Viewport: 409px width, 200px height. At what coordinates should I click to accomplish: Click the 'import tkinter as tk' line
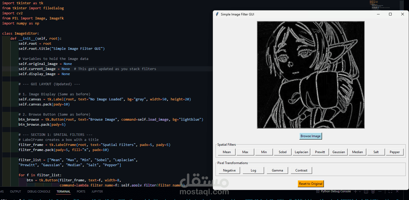click(x=23, y=3)
